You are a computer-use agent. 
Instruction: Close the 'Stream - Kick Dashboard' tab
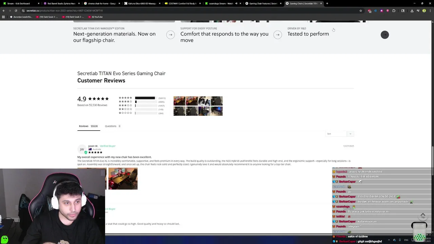click(x=39, y=3)
